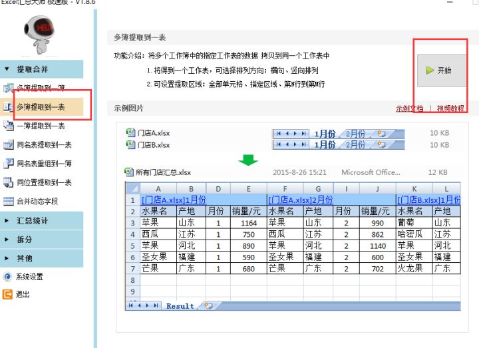Click the cell showing 哈密瓜
Screen dimensions: 479x348
(x=414, y=234)
